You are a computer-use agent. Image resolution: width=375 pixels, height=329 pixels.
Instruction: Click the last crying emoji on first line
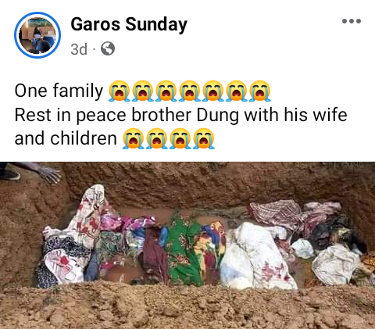click(x=259, y=91)
